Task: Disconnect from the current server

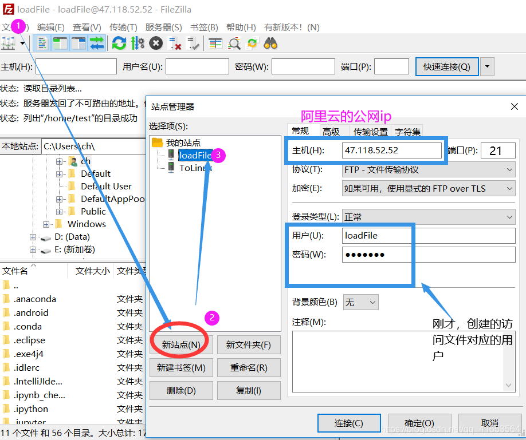Action: pos(174,43)
